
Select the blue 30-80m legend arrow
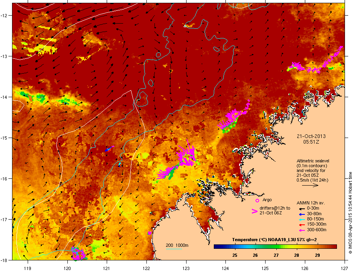[x=302, y=214]
